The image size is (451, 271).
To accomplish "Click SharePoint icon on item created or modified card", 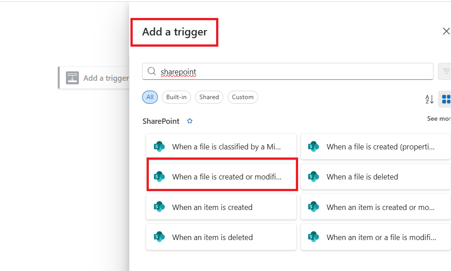I will (x=313, y=207).
